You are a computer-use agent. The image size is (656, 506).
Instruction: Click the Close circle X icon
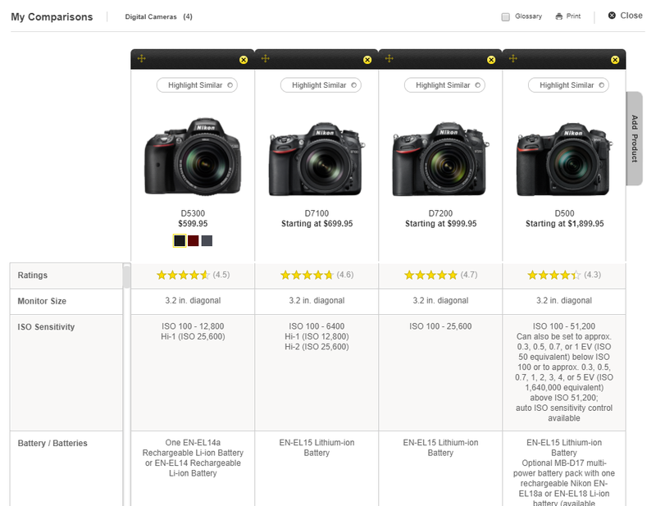(x=612, y=16)
